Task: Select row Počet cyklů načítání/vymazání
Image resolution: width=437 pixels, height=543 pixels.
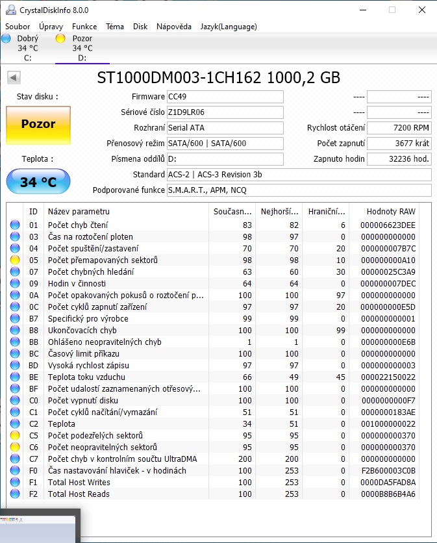Action: coord(213,412)
